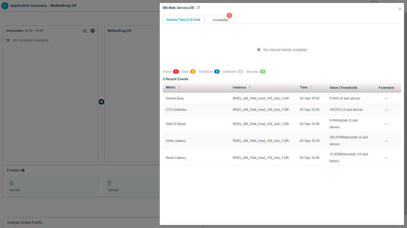Click the Problem info icon
Image resolution: width=407 pixels, height=228 pixels.
tap(23, 170)
